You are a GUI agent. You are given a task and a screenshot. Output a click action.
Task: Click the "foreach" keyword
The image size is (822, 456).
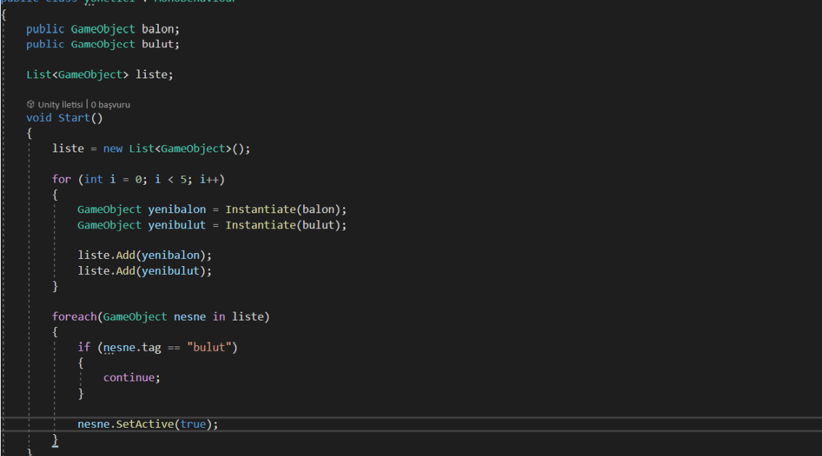pyautogui.click(x=74, y=317)
